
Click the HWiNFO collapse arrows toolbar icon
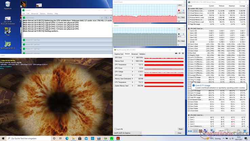pyautogui.click(x=195, y=131)
